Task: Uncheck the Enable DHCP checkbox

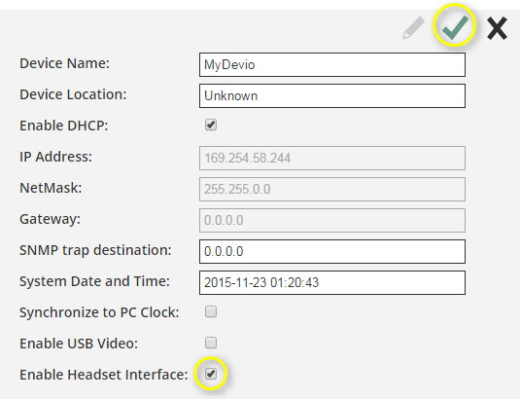Action: point(211,126)
